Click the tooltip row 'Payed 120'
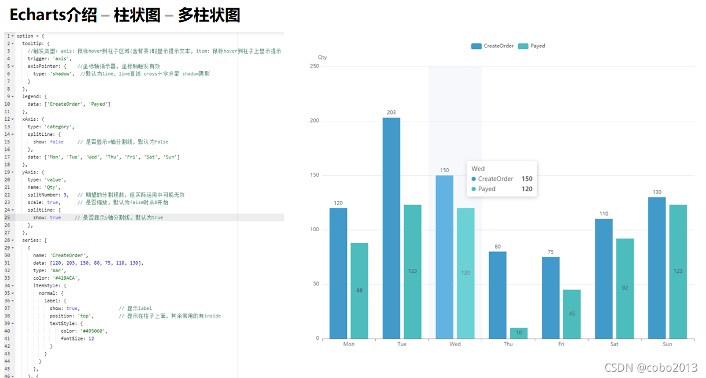The height and width of the screenshot is (378, 706). [x=502, y=189]
